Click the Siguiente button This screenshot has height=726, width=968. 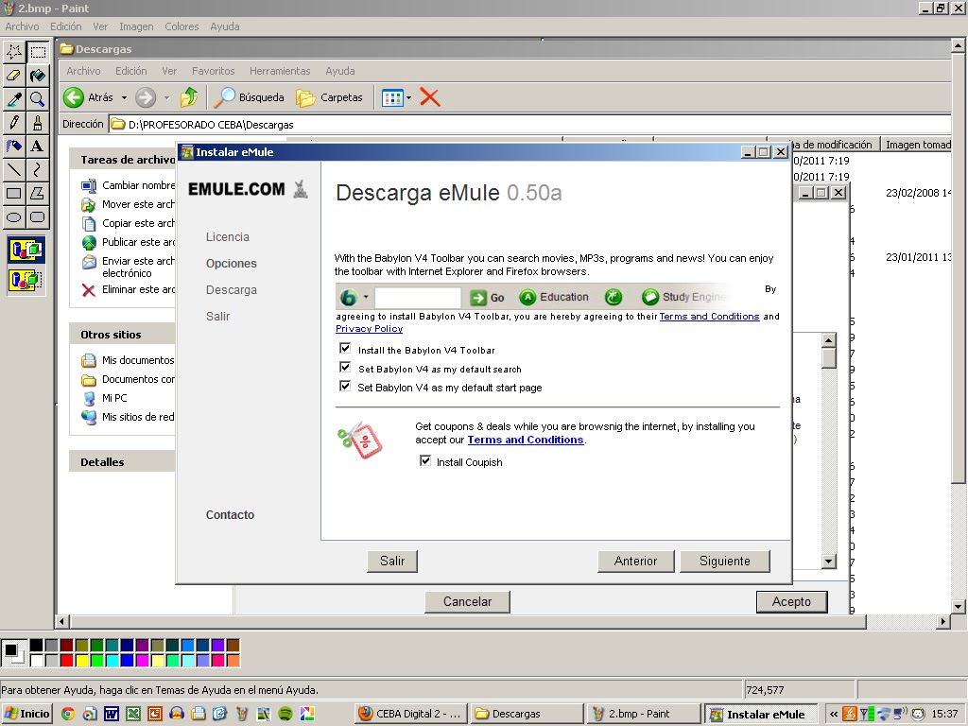tap(725, 562)
